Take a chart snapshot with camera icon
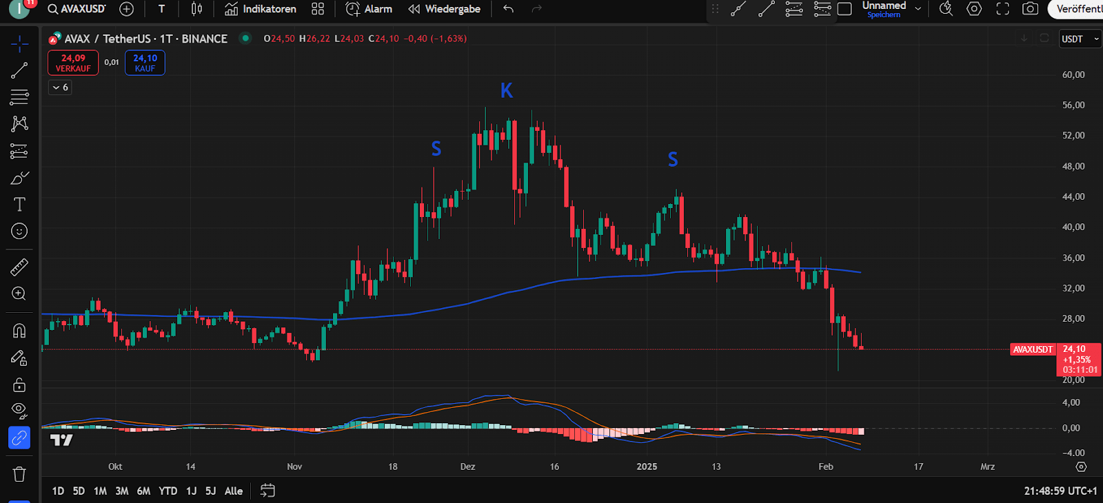This screenshot has width=1103, height=503. (x=1030, y=9)
